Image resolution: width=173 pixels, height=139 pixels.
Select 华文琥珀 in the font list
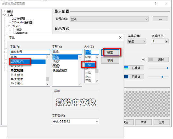[17, 71]
